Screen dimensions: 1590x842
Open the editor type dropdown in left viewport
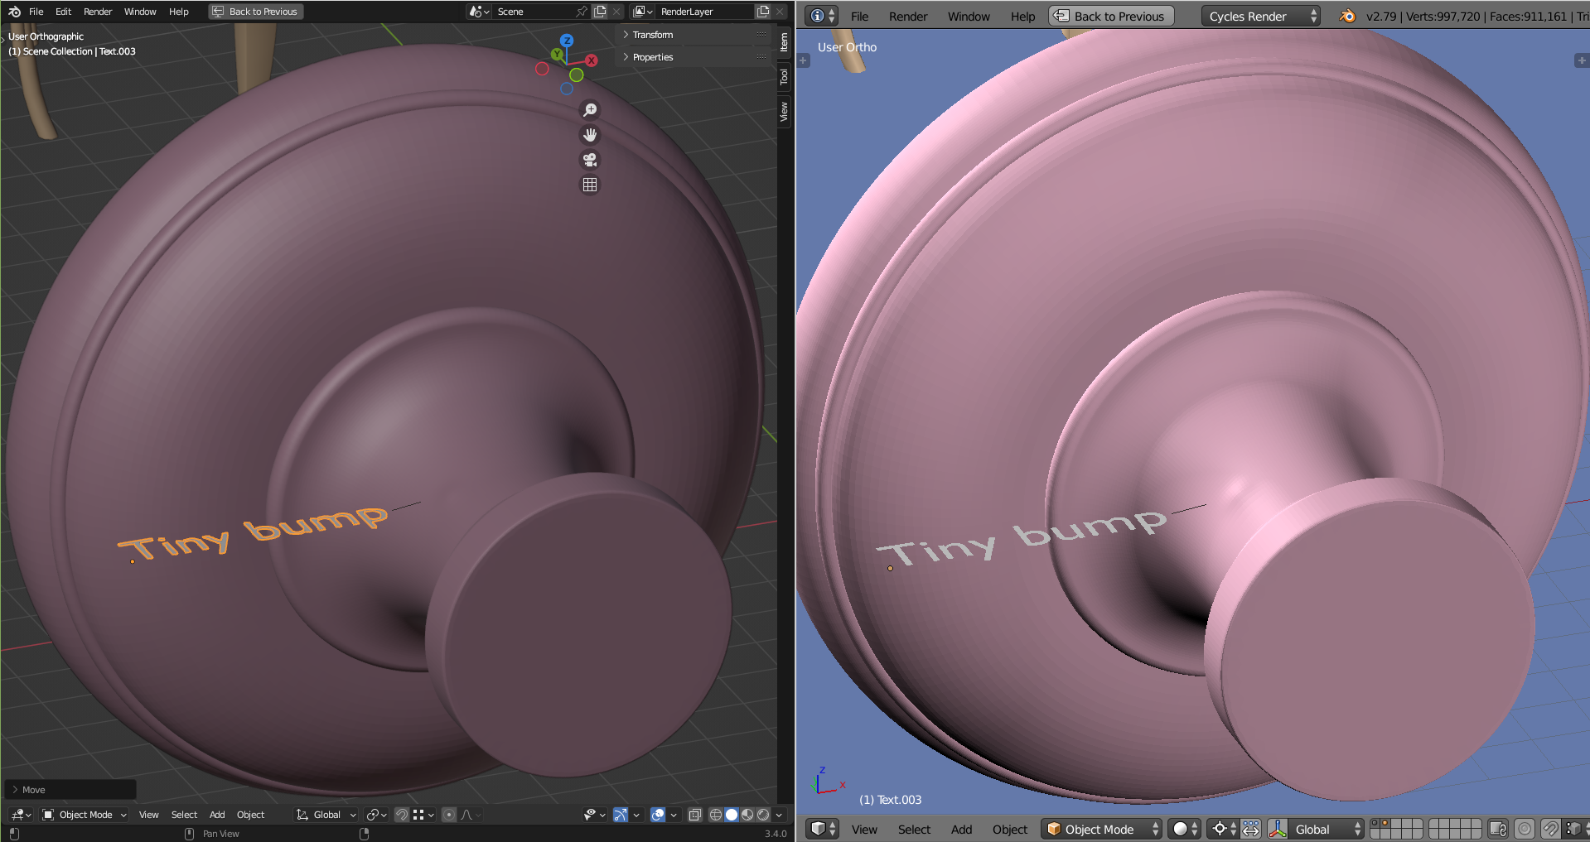point(22,815)
